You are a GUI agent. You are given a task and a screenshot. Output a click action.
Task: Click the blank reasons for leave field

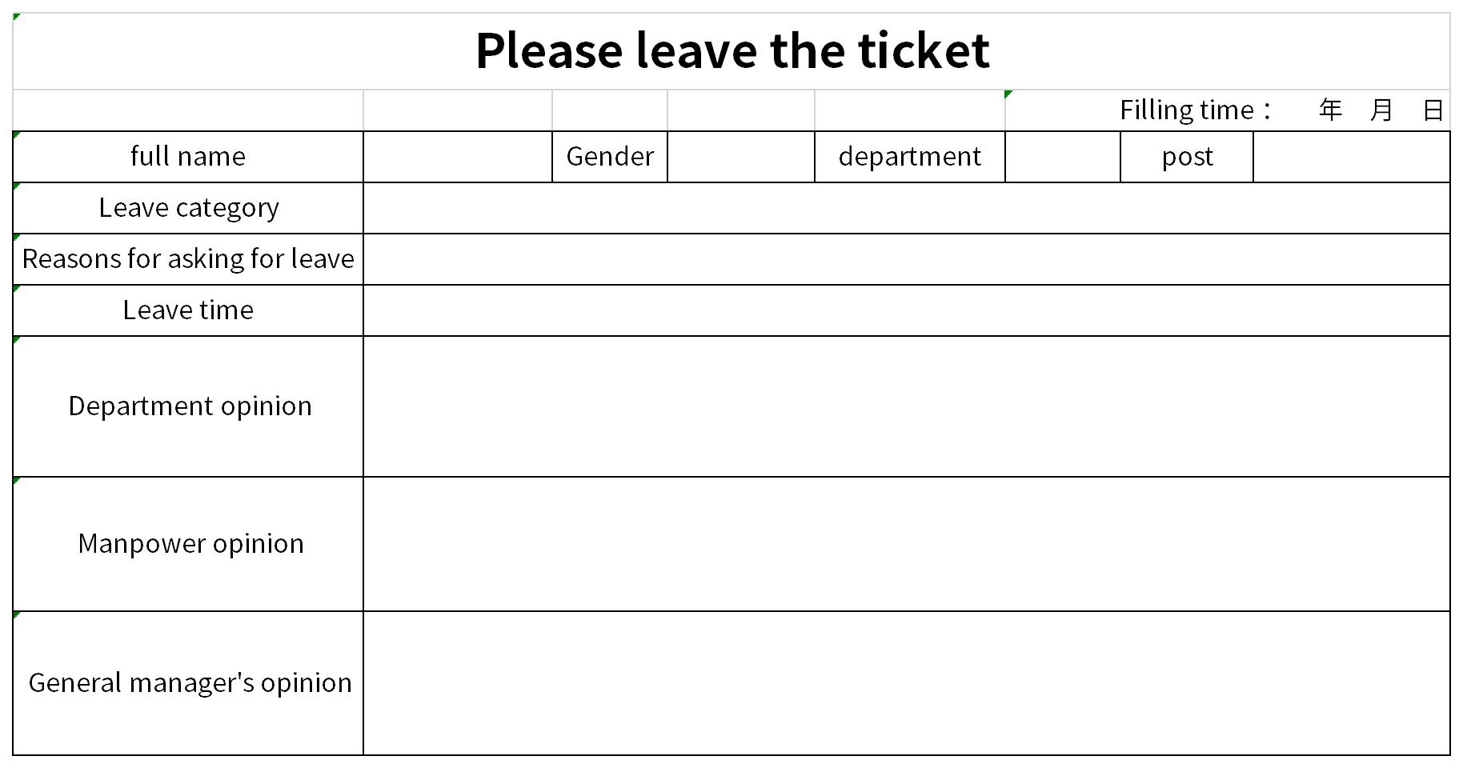907,259
